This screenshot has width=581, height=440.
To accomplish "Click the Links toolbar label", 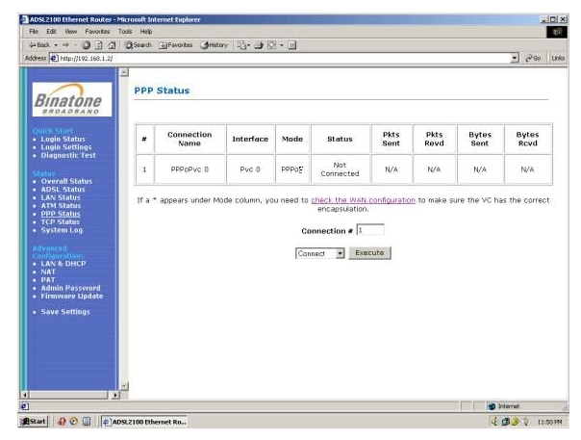I will pyautogui.click(x=558, y=58).
